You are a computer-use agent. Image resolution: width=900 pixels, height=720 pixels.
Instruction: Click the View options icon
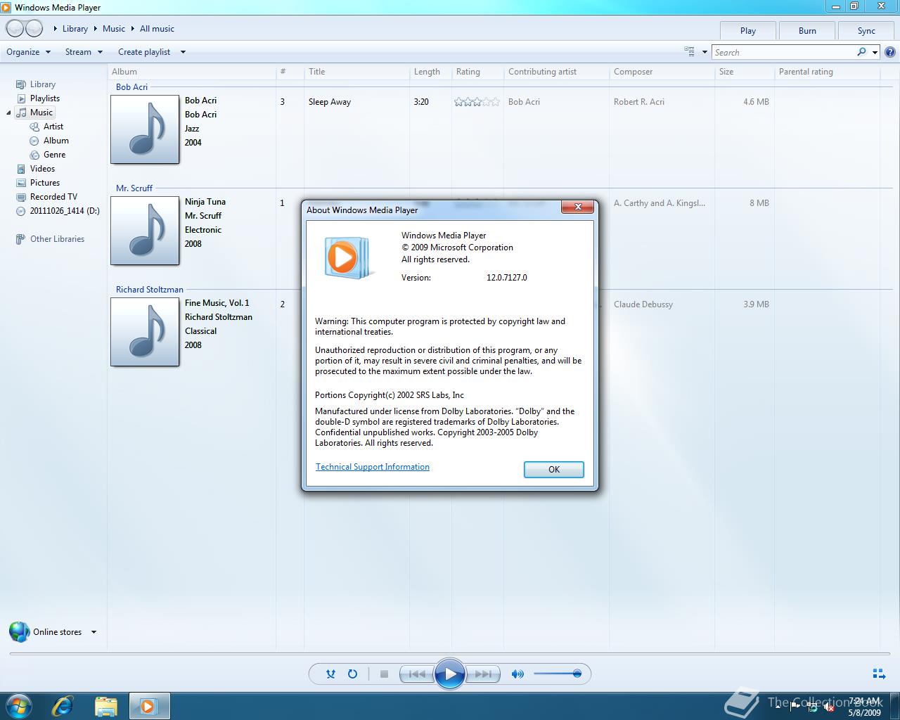coord(690,51)
